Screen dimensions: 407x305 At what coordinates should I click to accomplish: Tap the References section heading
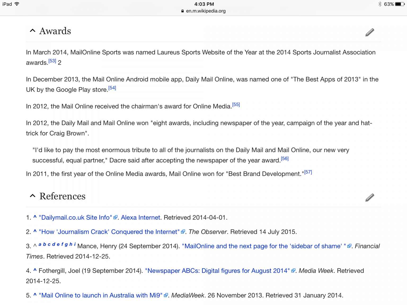click(63, 196)
